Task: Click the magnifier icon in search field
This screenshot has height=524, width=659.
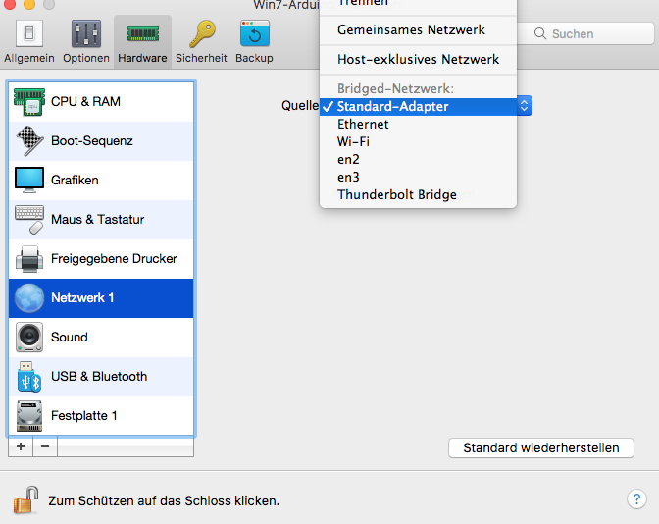Action: 540,33
